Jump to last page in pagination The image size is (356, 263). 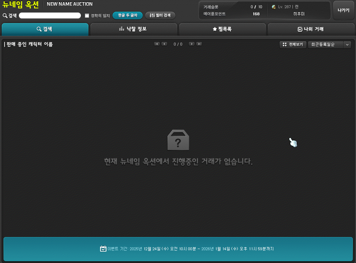pyautogui.click(x=199, y=44)
